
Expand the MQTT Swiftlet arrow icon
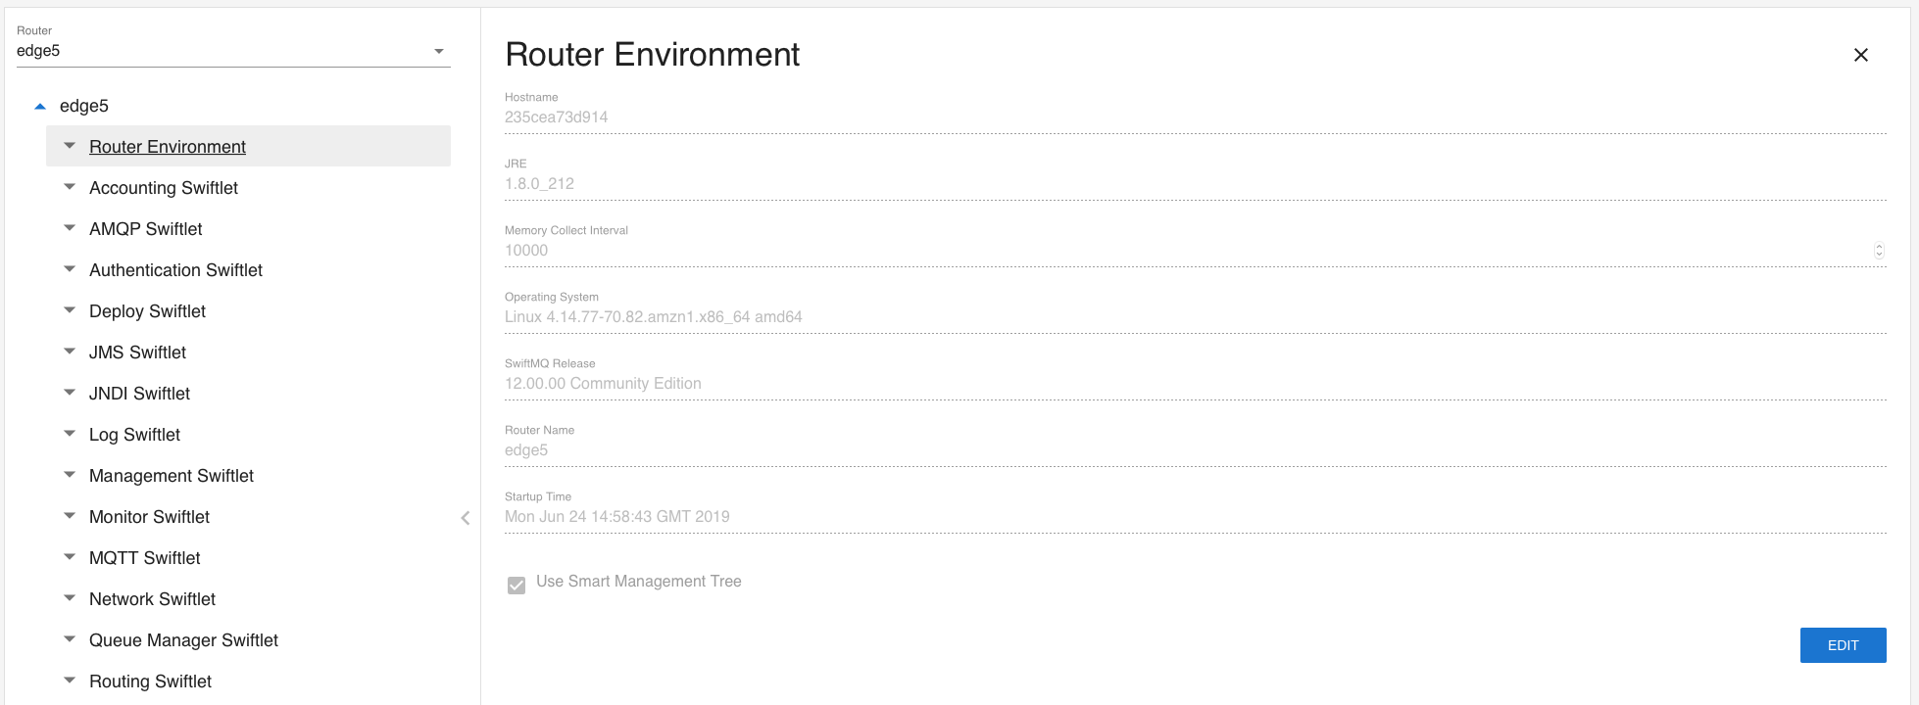[70, 557]
